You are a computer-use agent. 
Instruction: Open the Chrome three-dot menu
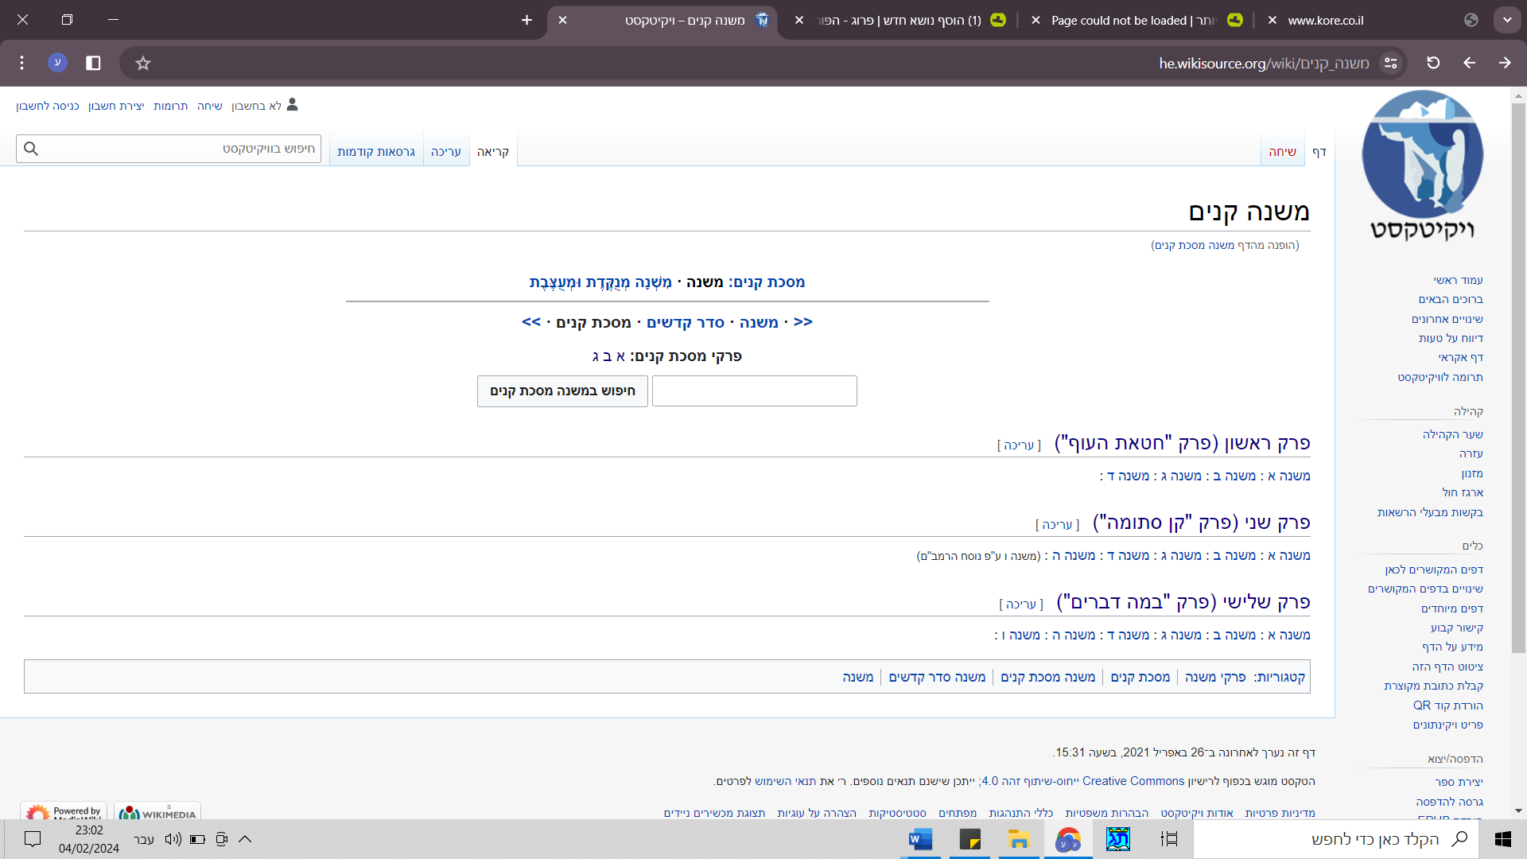pos(22,63)
